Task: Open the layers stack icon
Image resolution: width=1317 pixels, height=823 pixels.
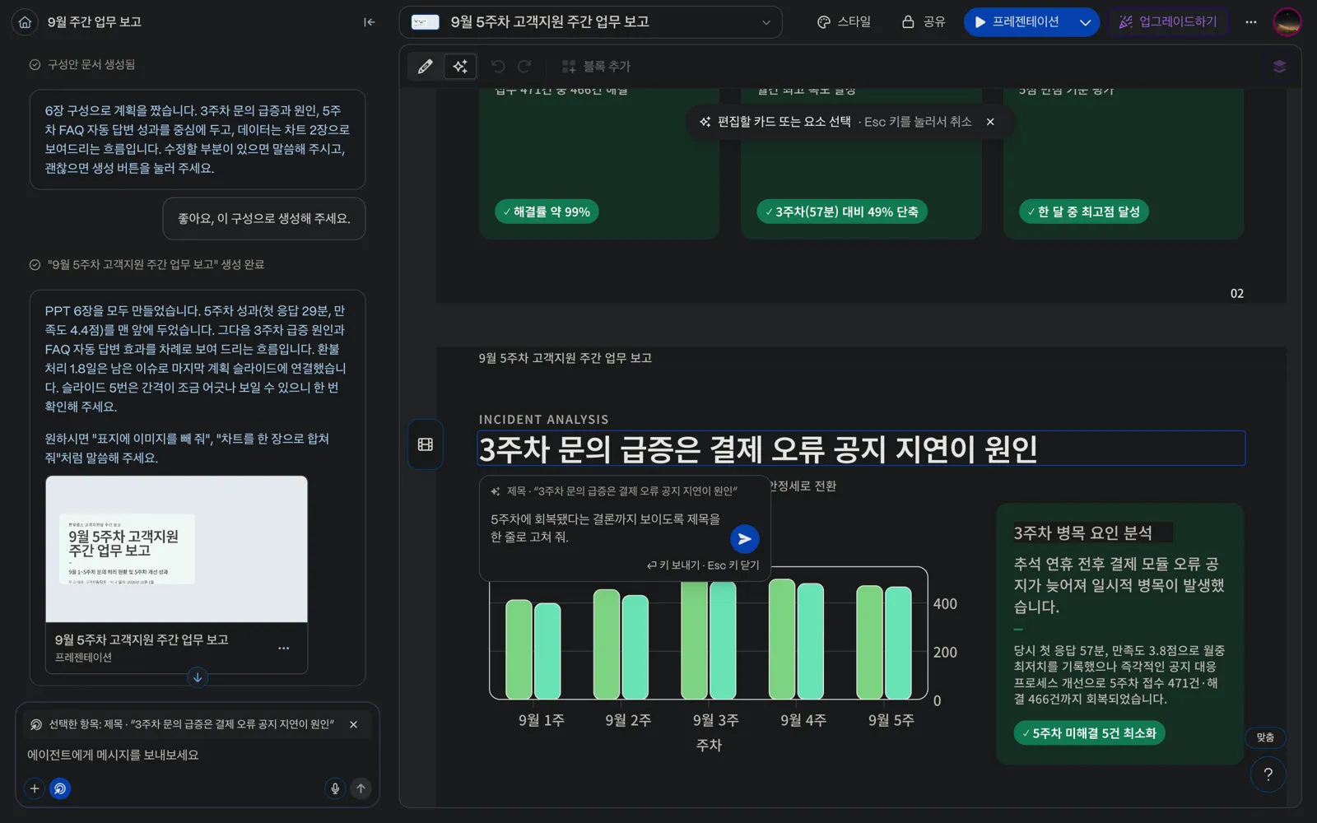Action: tap(1279, 66)
